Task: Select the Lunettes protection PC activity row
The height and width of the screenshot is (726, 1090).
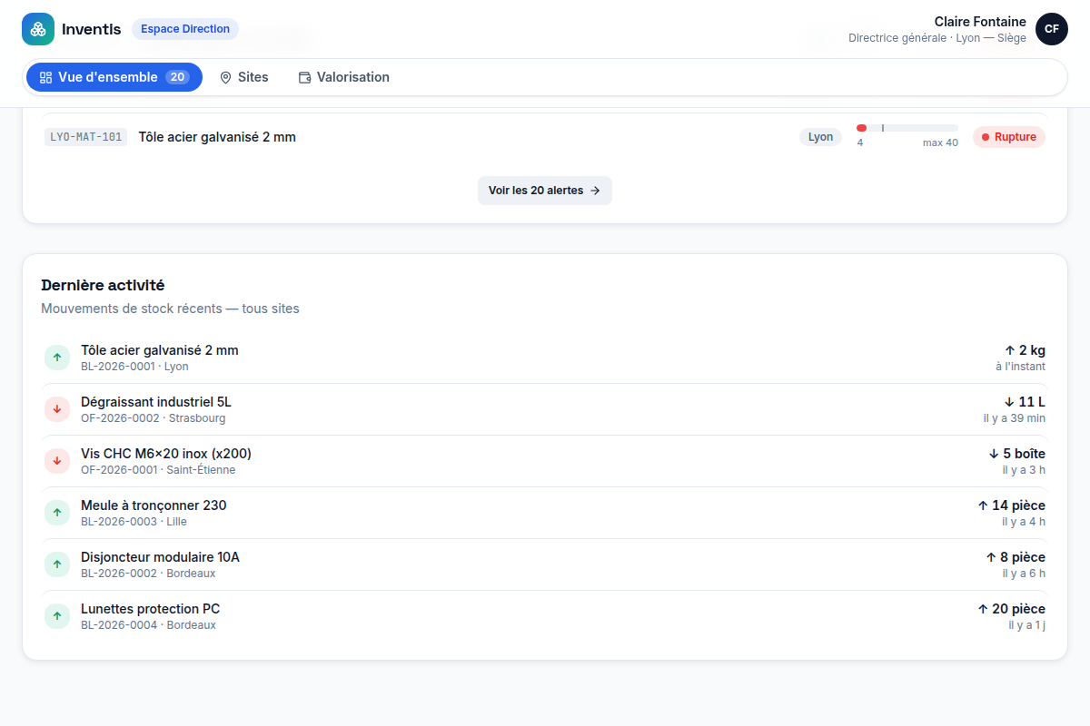Action: click(x=545, y=616)
